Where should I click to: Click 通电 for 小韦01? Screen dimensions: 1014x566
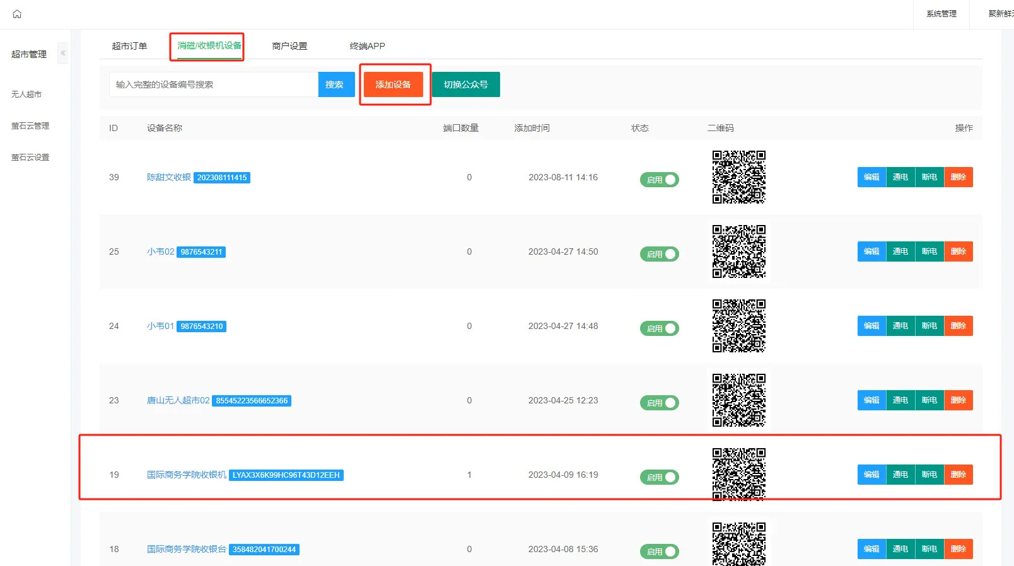tap(900, 326)
